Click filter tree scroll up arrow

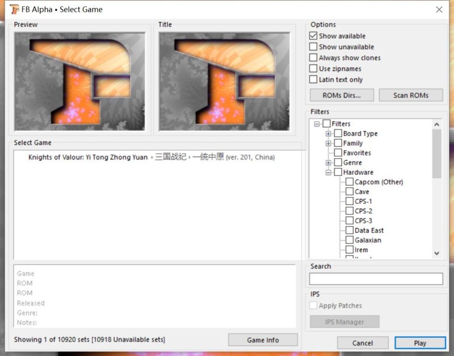[x=436, y=124]
